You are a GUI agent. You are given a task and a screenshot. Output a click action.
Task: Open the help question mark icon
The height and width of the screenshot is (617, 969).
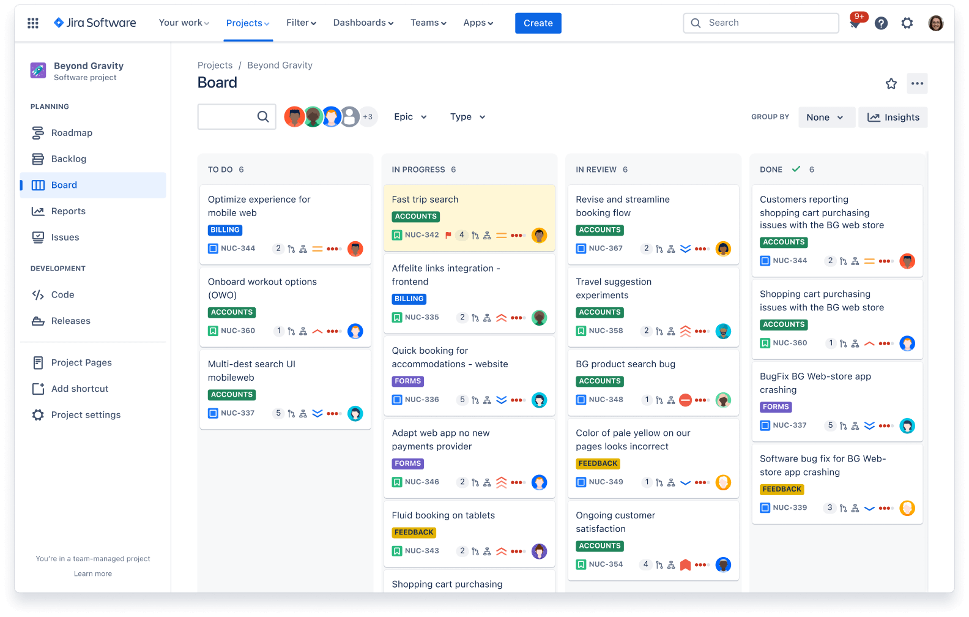click(x=881, y=23)
